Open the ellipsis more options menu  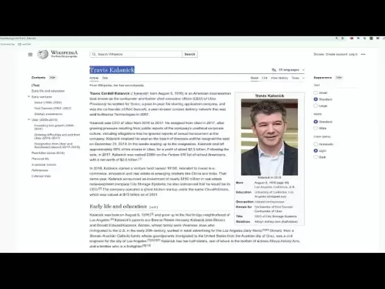tap(363, 54)
